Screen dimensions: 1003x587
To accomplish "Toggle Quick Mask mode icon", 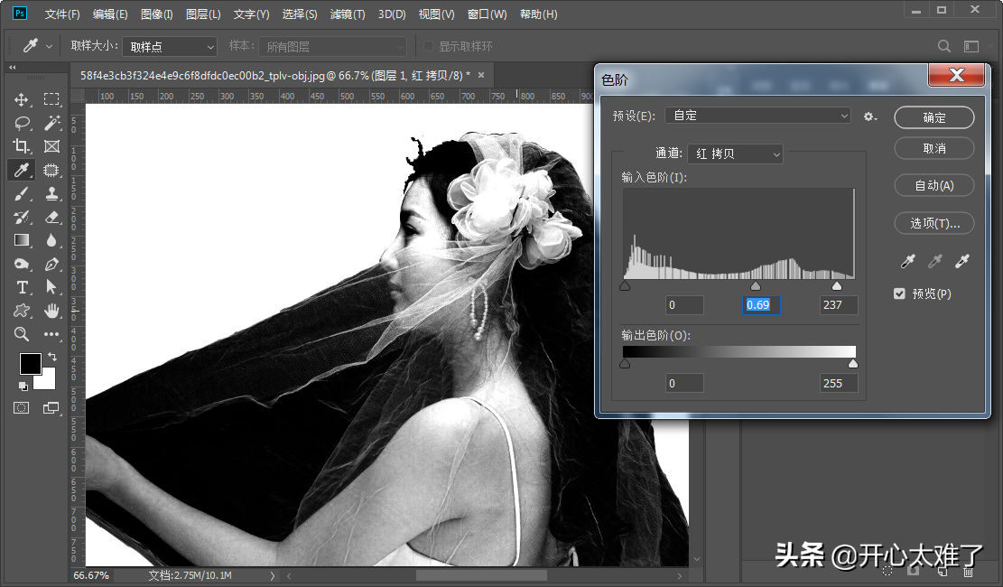I will [x=21, y=408].
